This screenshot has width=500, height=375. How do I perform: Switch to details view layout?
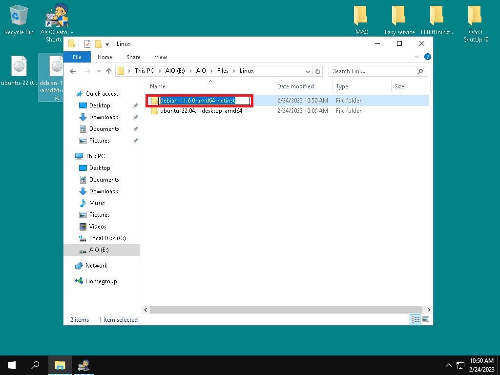pos(415,320)
